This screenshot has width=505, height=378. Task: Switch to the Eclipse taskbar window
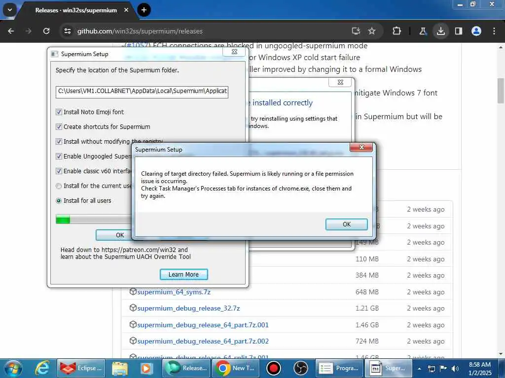(81, 368)
